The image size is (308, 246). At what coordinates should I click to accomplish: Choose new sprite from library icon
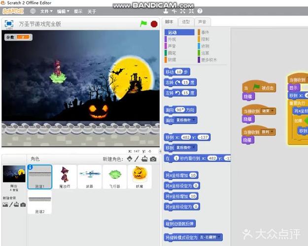[130, 159]
